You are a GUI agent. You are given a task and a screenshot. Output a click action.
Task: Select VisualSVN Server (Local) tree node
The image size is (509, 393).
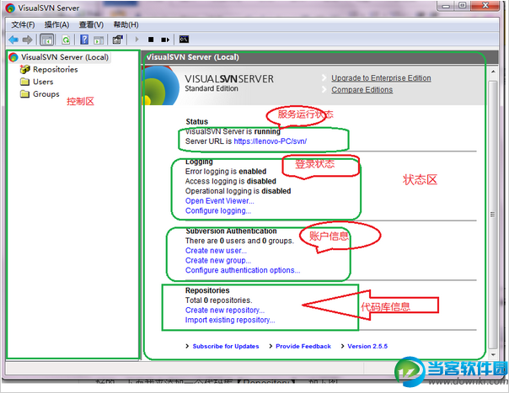coord(65,57)
